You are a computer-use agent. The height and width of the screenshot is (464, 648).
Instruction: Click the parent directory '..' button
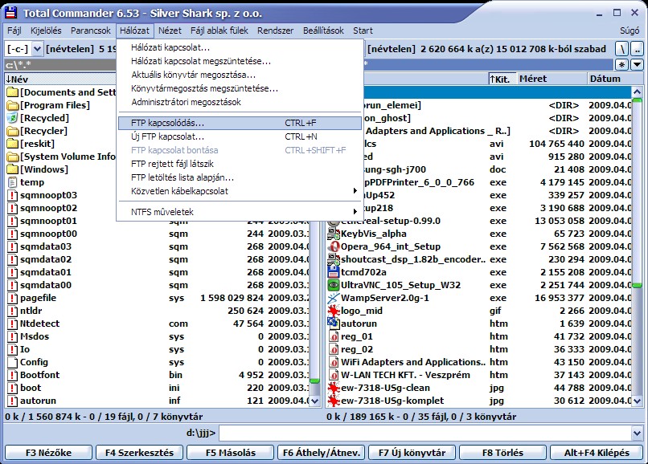click(x=638, y=49)
